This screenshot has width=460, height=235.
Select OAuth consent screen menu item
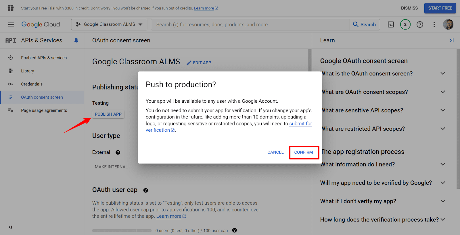(42, 97)
